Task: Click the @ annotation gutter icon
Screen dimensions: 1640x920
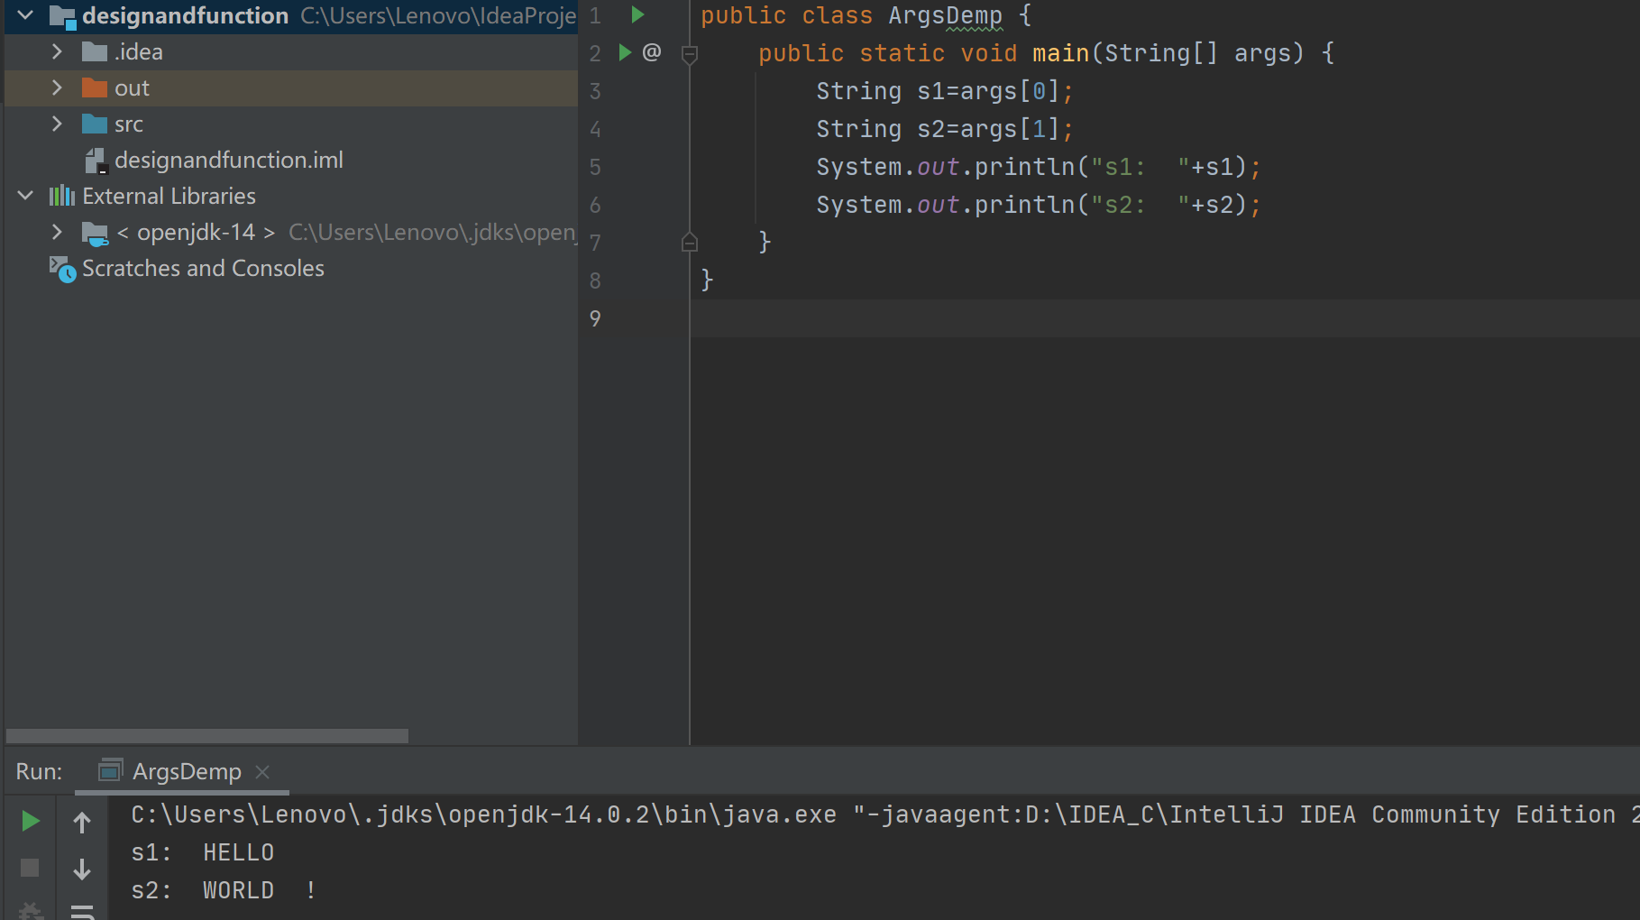Action: coord(652,52)
